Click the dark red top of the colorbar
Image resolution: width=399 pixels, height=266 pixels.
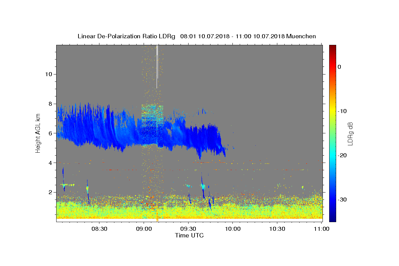tap(332, 48)
